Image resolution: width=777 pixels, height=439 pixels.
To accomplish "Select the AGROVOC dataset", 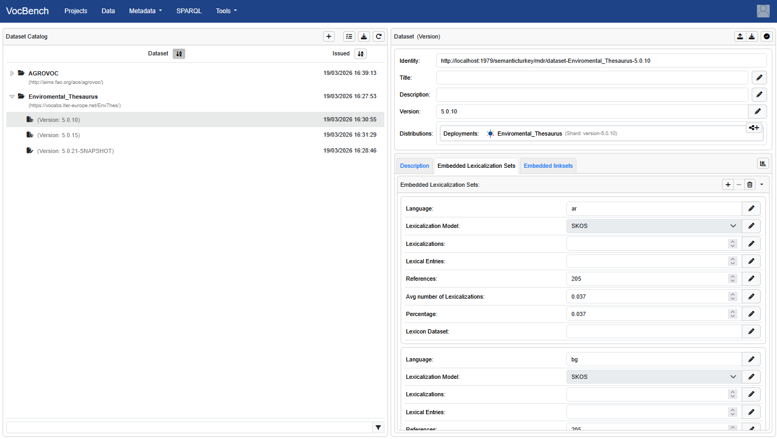I will 43,73.
